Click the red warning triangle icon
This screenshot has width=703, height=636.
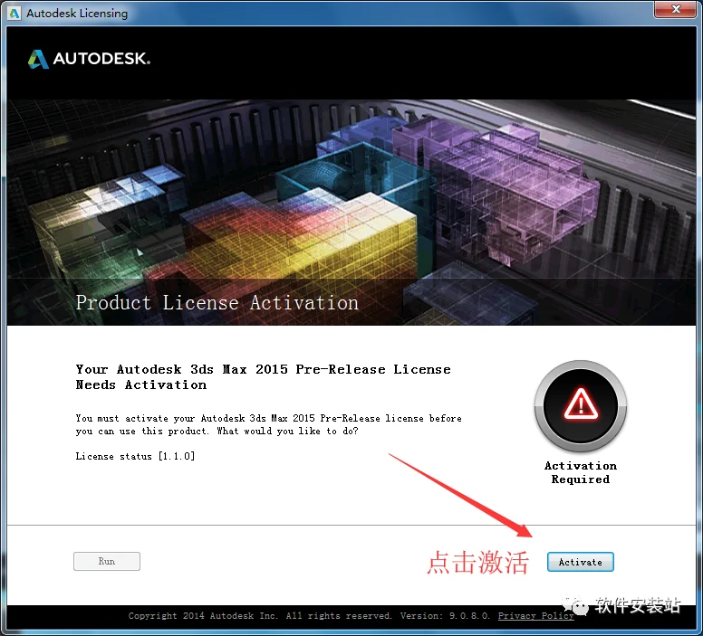click(x=581, y=405)
